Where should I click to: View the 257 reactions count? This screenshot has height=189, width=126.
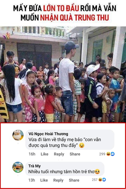point(94,180)
